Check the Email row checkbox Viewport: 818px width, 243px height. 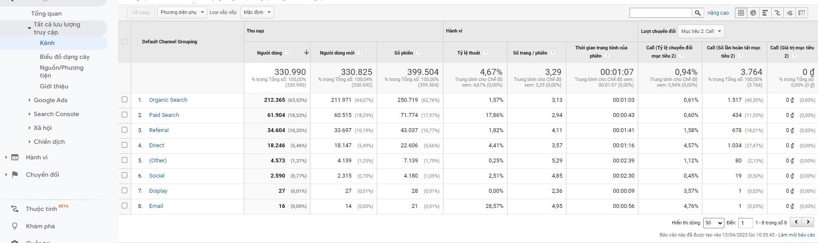(x=125, y=206)
